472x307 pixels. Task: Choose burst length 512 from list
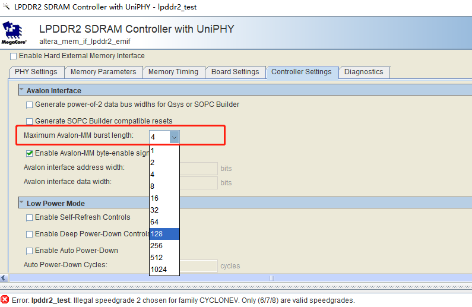coord(164,258)
